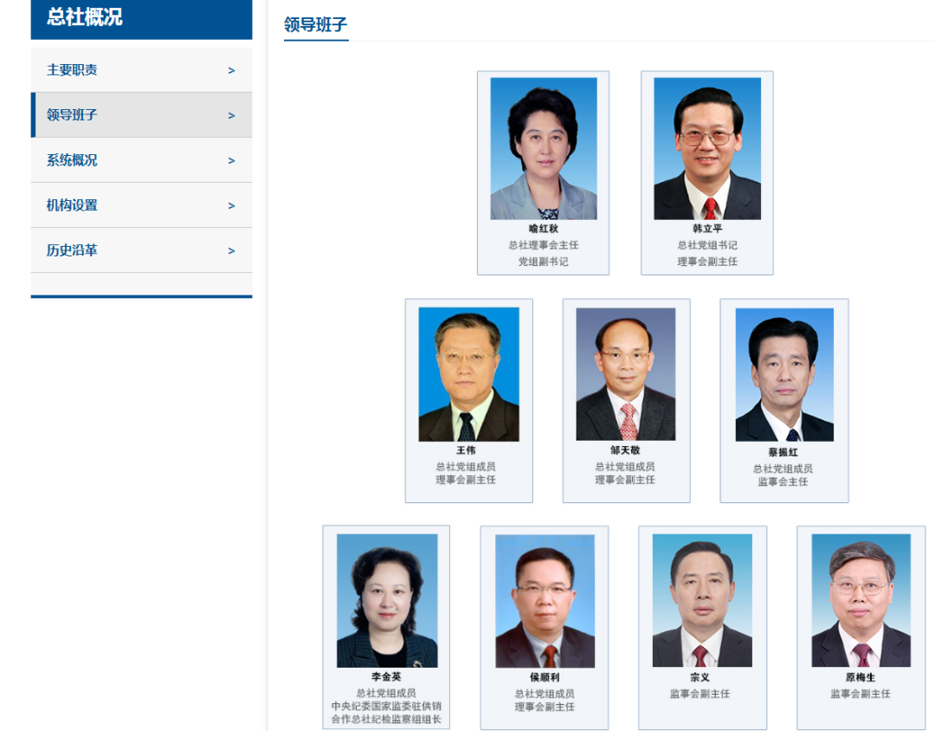Image resolution: width=935 pixels, height=731 pixels.
Task: Open the portrait photo of 邹天敬
Action: pyautogui.click(x=626, y=374)
